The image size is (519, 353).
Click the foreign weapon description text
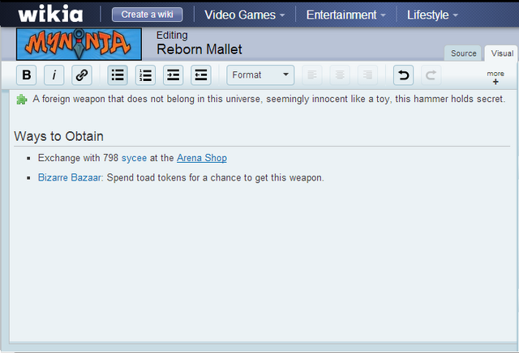pos(268,99)
